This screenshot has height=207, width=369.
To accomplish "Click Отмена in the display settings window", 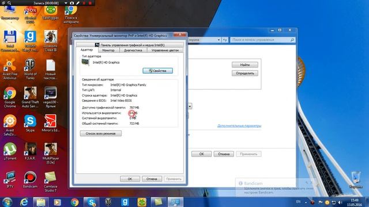I will coord(224,154).
